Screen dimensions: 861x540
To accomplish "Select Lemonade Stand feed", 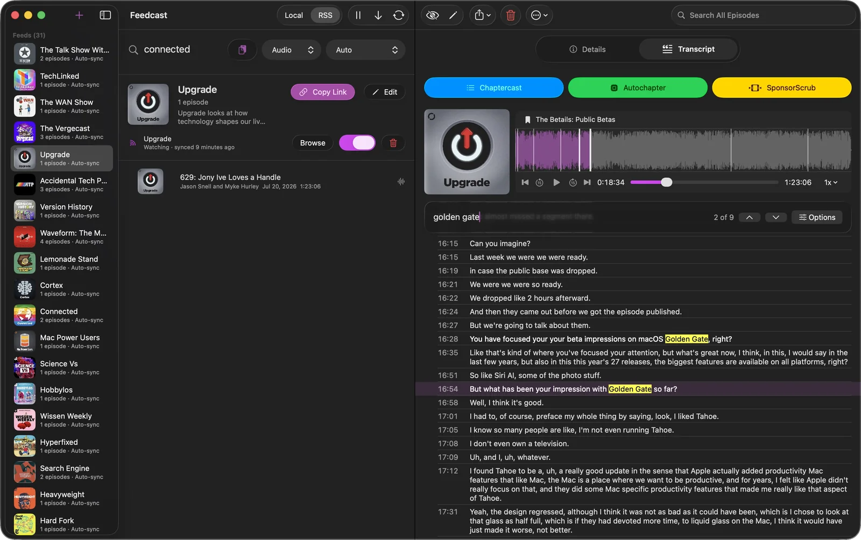I will pyautogui.click(x=62, y=263).
